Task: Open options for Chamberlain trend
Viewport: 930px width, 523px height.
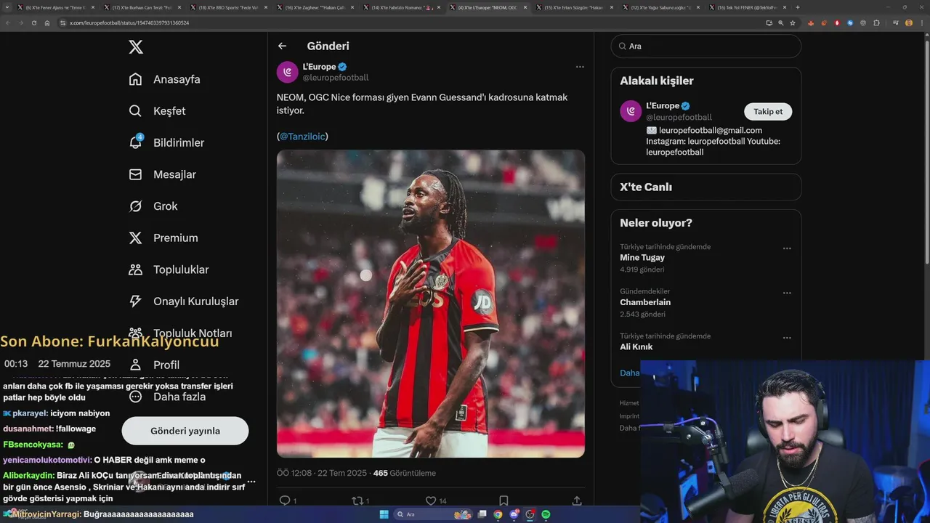Action: pos(787,293)
